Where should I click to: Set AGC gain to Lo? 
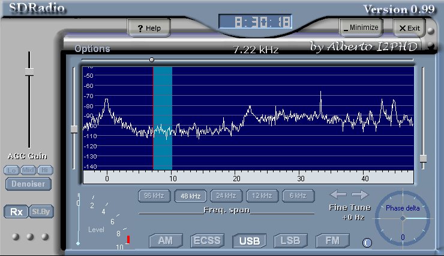(12, 170)
